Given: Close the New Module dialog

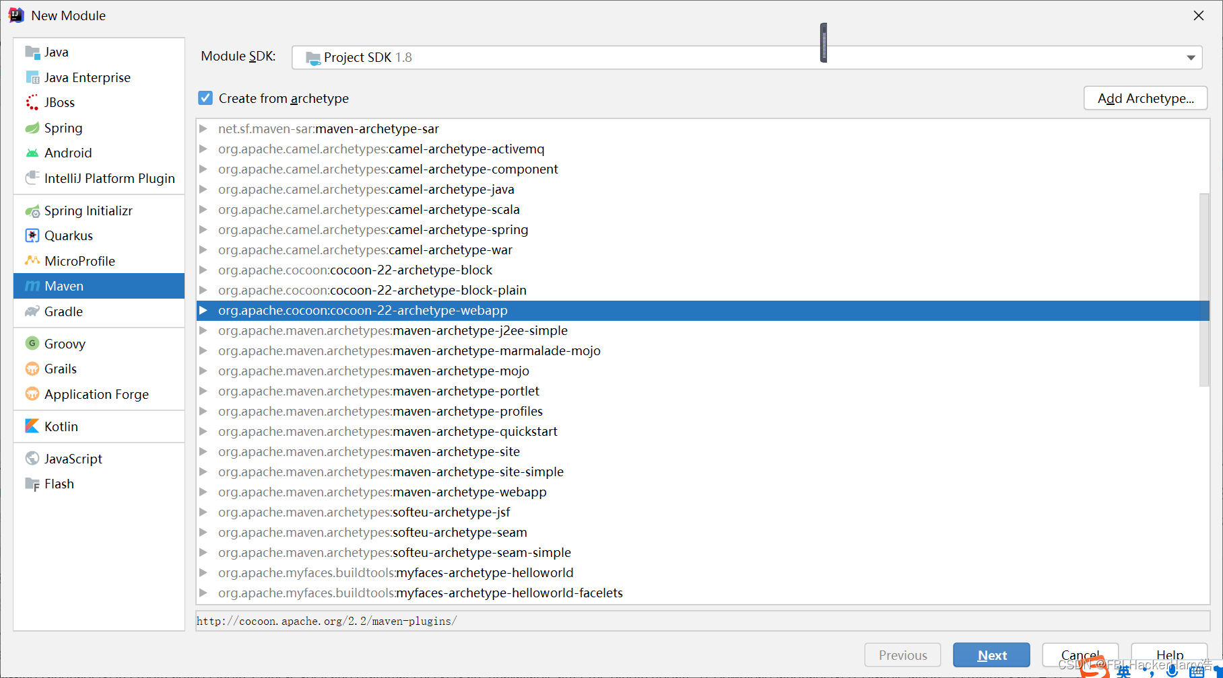Looking at the screenshot, I should pos(1199,15).
